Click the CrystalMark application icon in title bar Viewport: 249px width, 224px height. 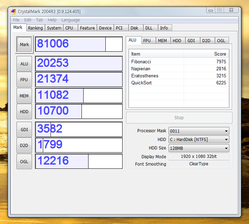pyautogui.click(x=13, y=12)
